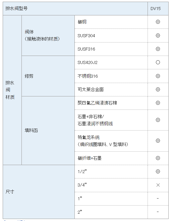Click the 尺寸 row header
The width and height of the screenshot is (172, 221).
[39, 192]
